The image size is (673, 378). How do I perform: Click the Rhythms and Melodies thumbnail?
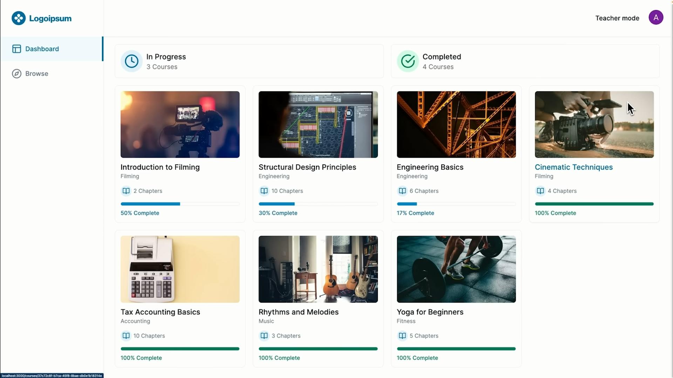[318, 269]
